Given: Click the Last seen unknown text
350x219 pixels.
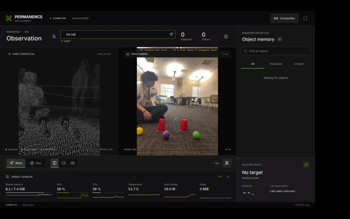Looking at the screenshot, I should coord(282,191).
